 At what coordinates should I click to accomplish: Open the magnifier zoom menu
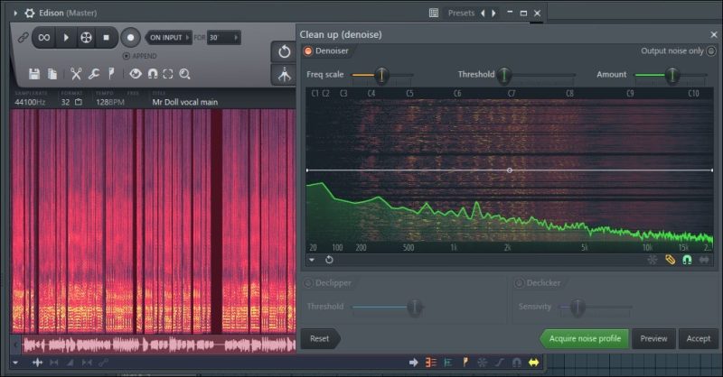pyautogui.click(x=185, y=74)
